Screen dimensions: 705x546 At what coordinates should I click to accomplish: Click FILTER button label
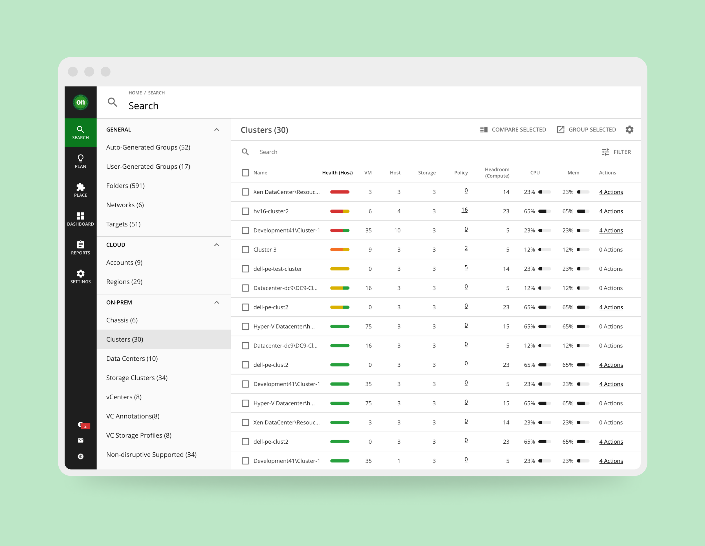pyautogui.click(x=622, y=152)
